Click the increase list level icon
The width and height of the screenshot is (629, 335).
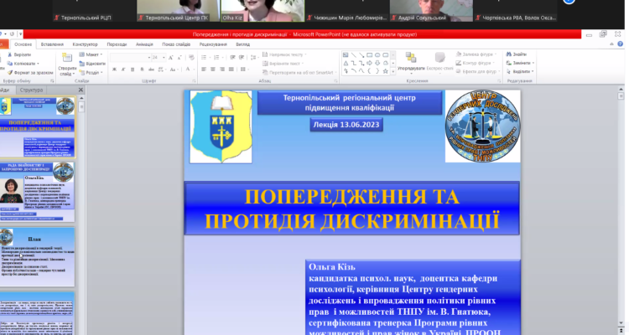(x=242, y=58)
